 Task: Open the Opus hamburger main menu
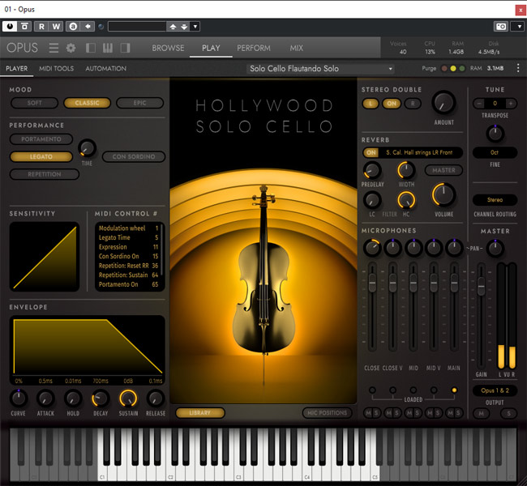click(x=54, y=48)
